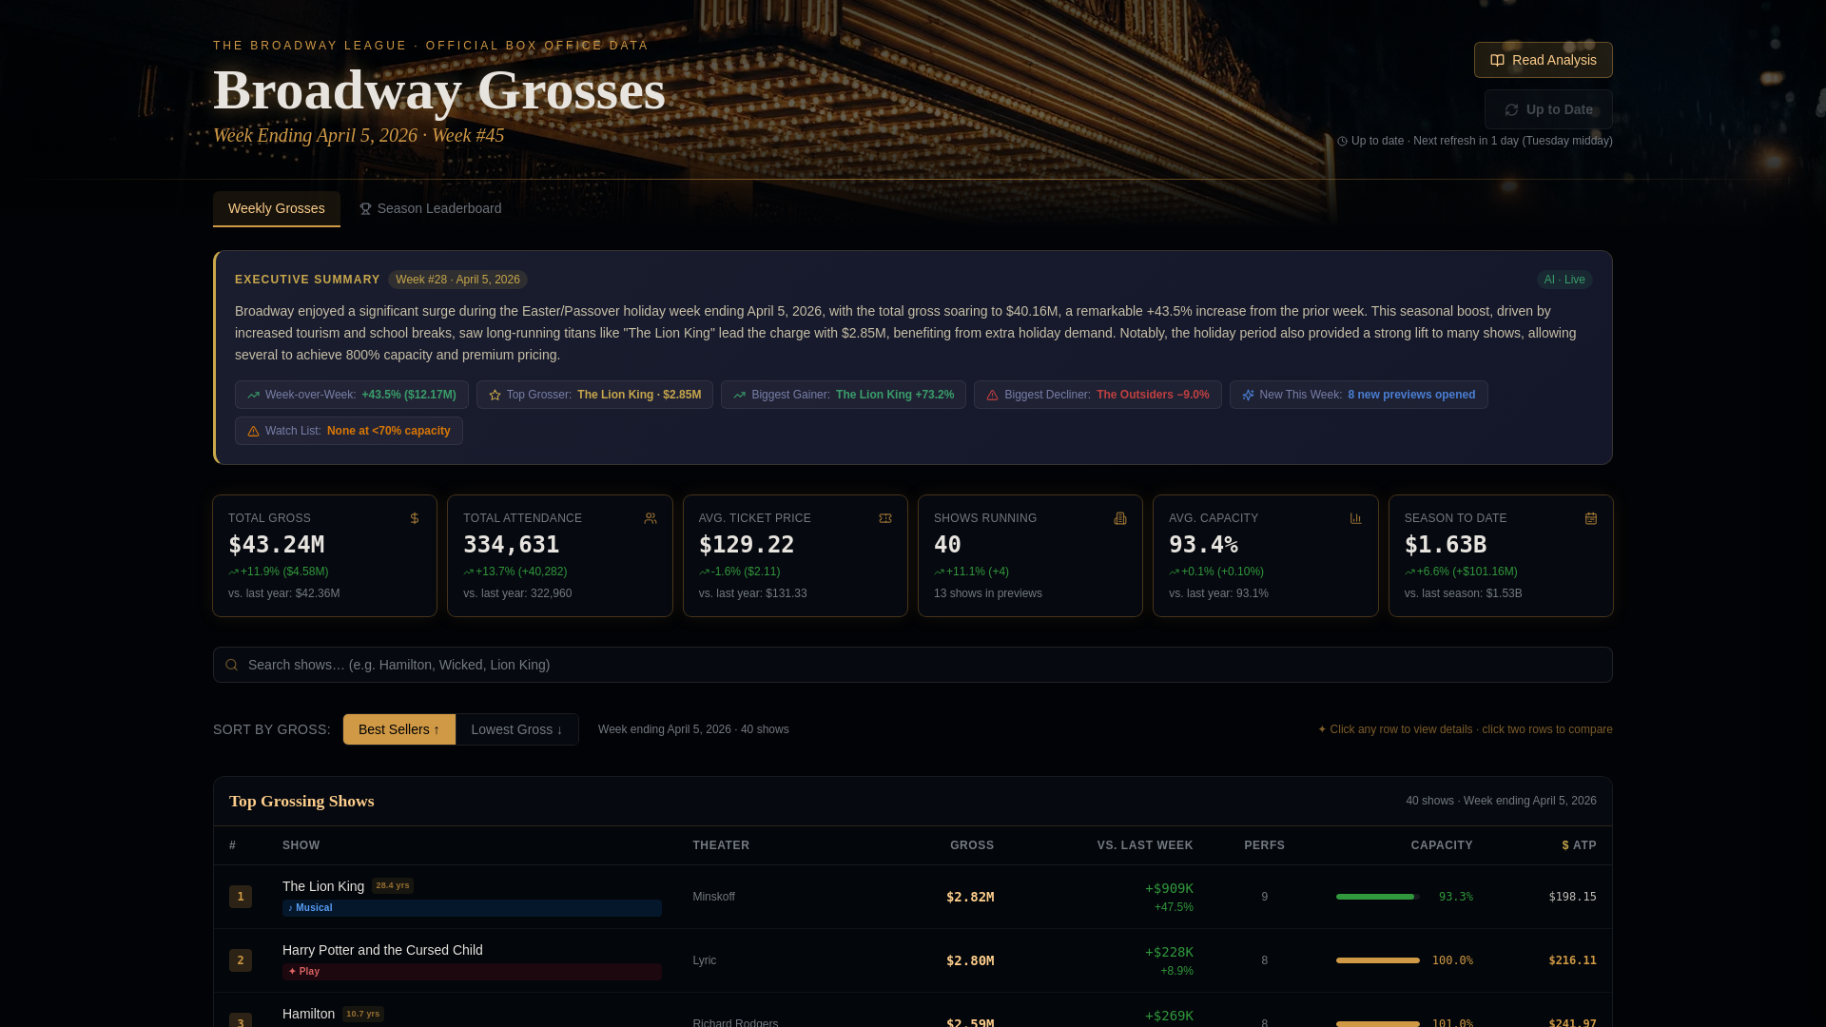Image resolution: width=1826 pixels, height=1027 pixels.
Task: Click the 28.4 yrs badge on The Lion King
Action: [393, 886]
